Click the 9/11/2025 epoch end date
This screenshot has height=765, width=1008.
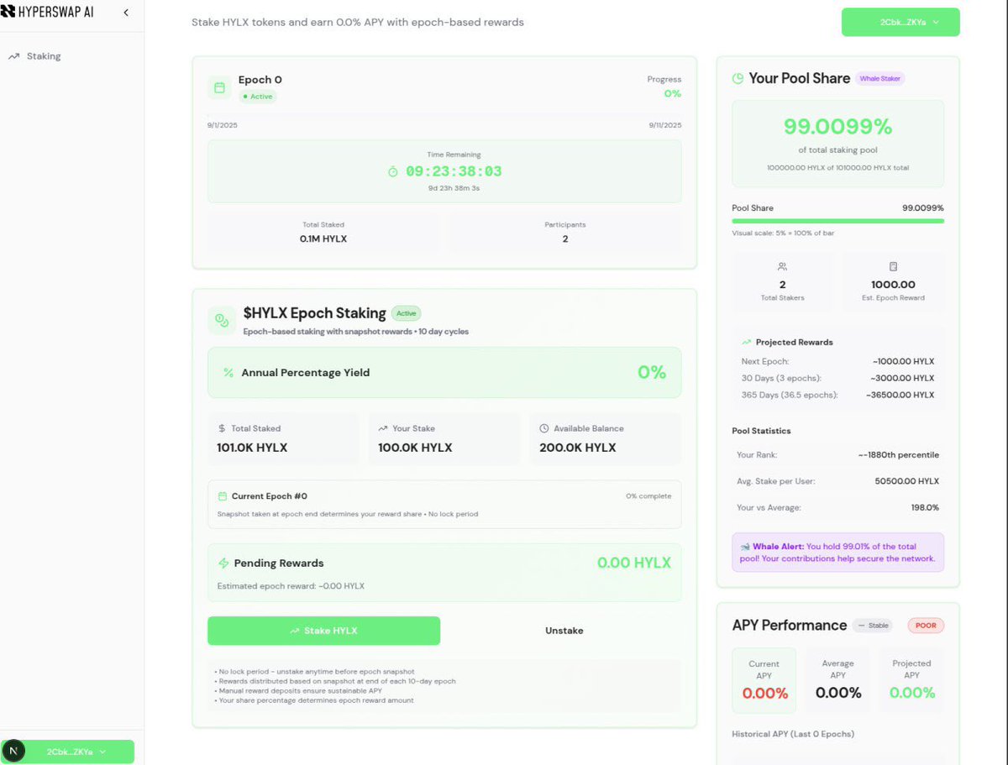click(x=665, y=125)
